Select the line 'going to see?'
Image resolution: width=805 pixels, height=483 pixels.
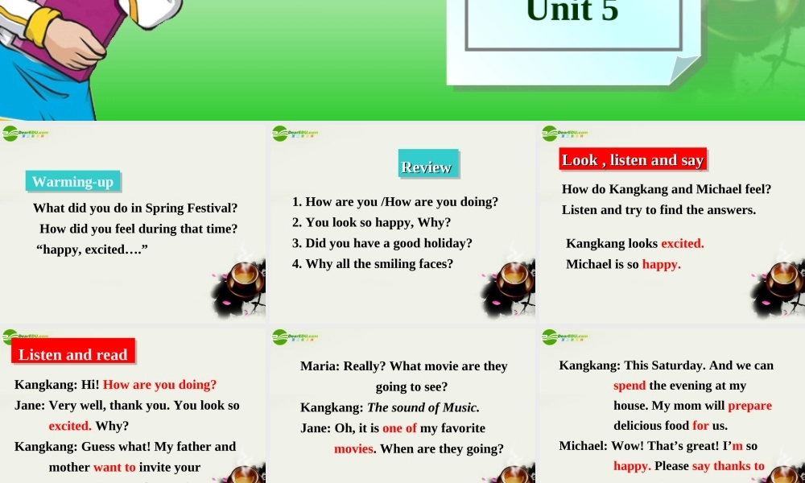tap(411, 386)
